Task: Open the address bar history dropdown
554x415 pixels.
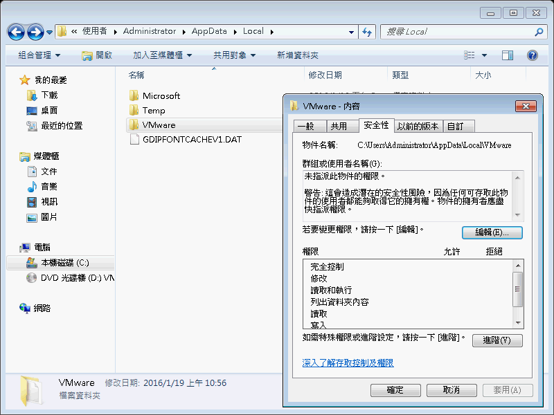Action: point(351,32)
